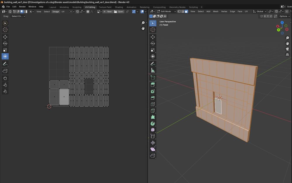This screenshot has height=183, width=292.
Task: Select the Bevel tool
Action: click(x=153, y=98)
